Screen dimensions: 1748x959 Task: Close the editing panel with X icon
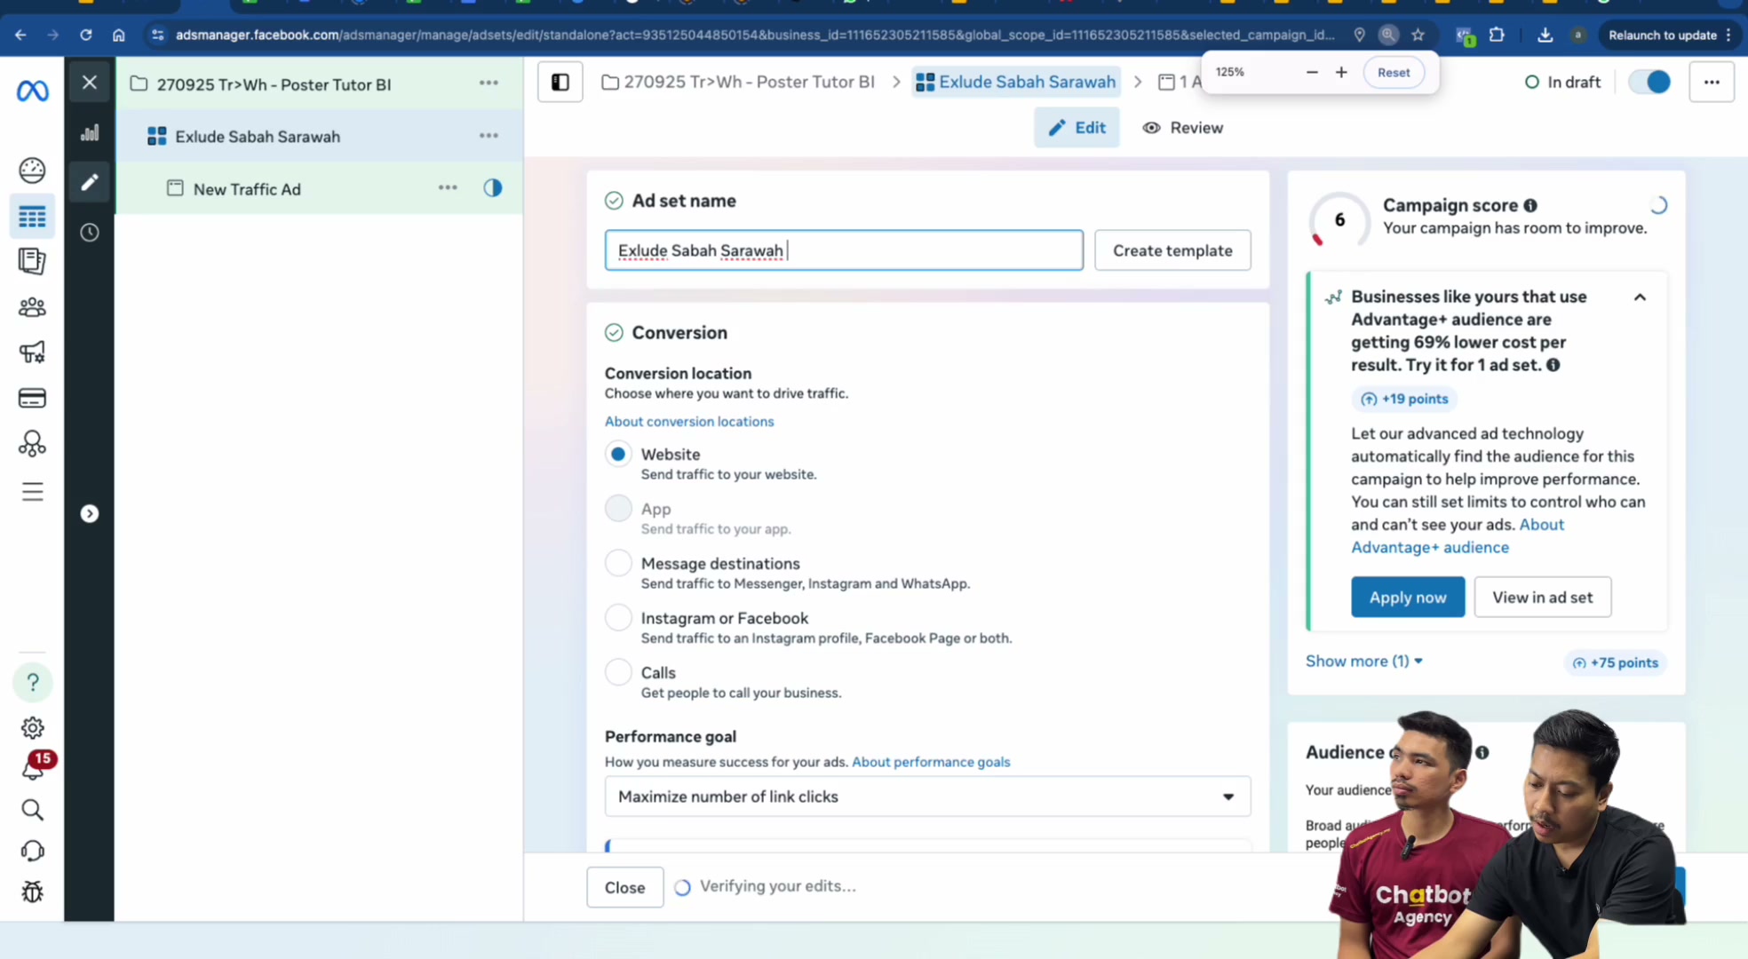(90, 83)
